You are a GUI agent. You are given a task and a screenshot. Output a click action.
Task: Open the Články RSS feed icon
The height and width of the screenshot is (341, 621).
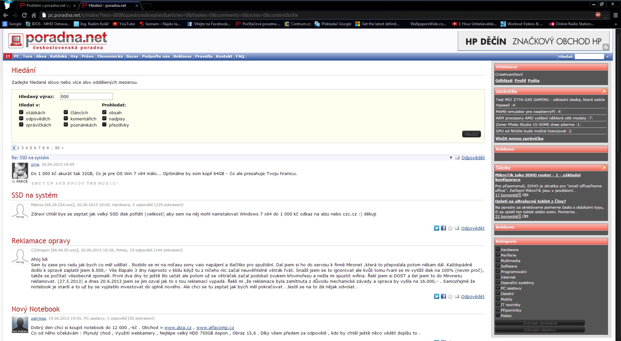click(604, 167)
